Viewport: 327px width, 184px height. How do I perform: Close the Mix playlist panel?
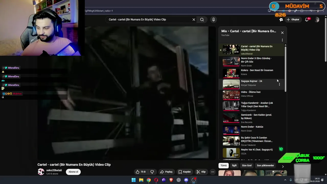point(282,33)
